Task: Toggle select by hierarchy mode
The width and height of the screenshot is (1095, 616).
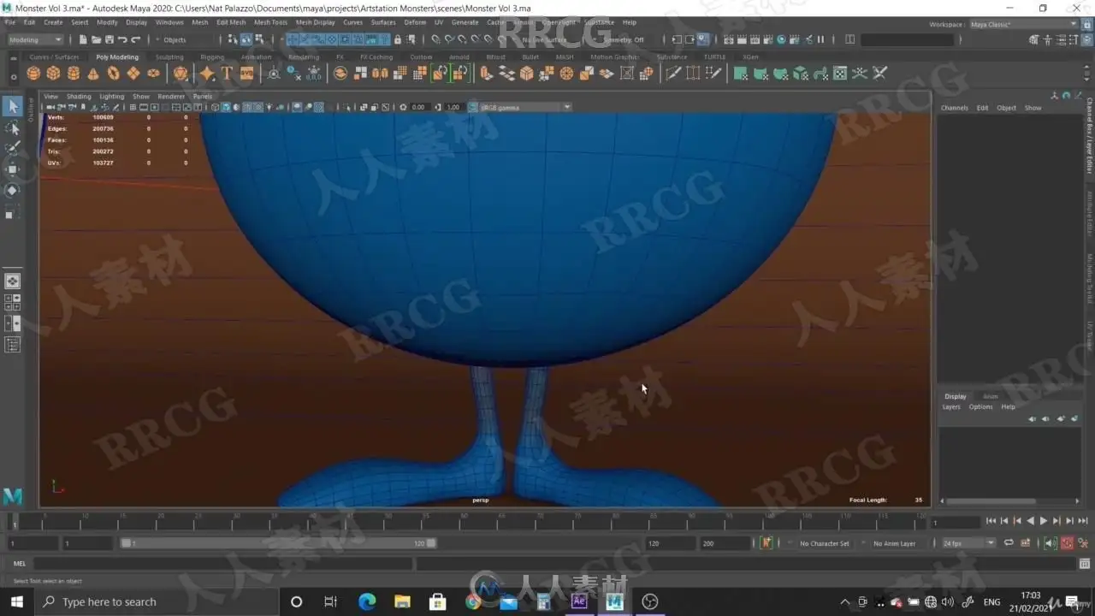Action: point(234,39)
